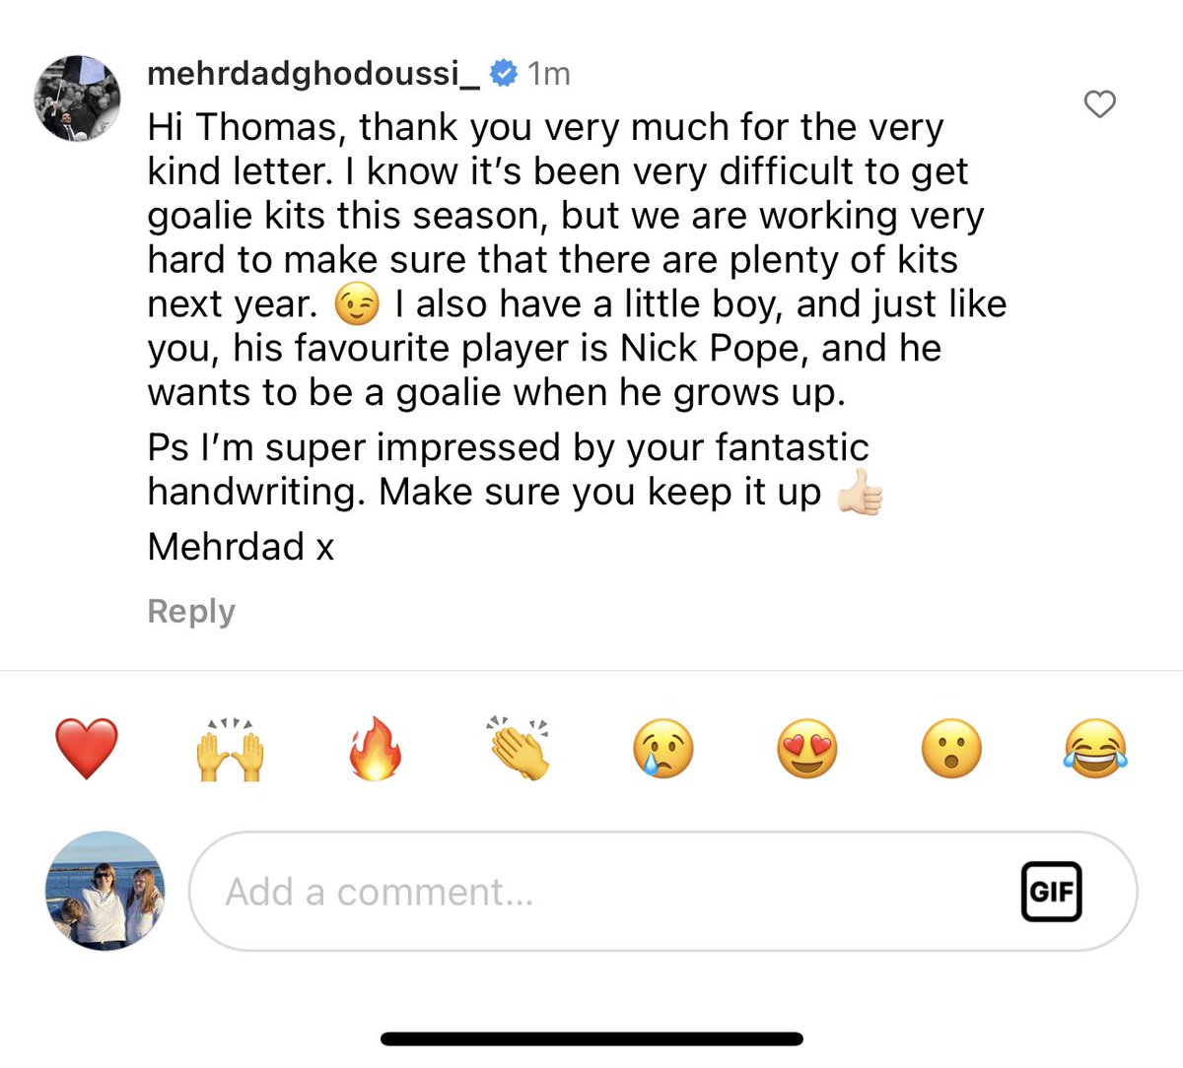The height and width of the screenshot is (1068, 1183).
Task: Open the GIF picker
Action: click(1051, 892)
